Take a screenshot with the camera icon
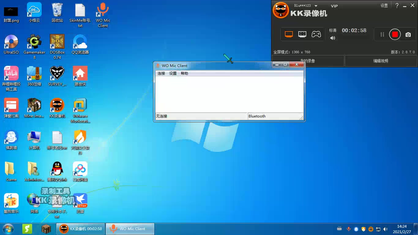 point(408,35)
